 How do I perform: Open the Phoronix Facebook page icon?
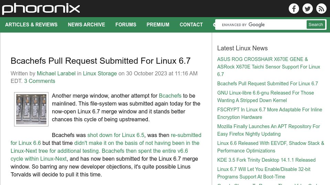294,9
